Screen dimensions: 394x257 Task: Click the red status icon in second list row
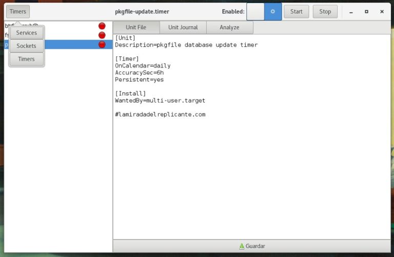coord(102,35)
